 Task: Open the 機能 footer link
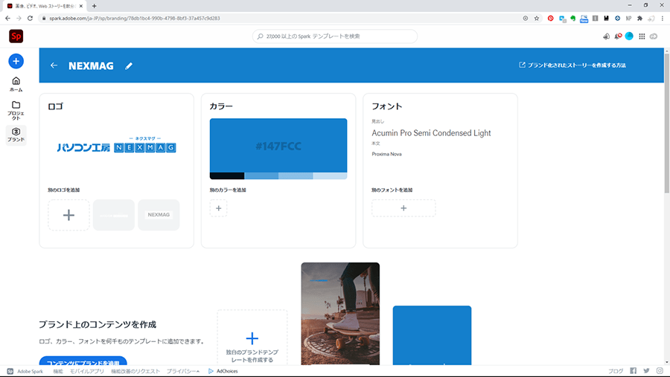[x=57, y=371]
